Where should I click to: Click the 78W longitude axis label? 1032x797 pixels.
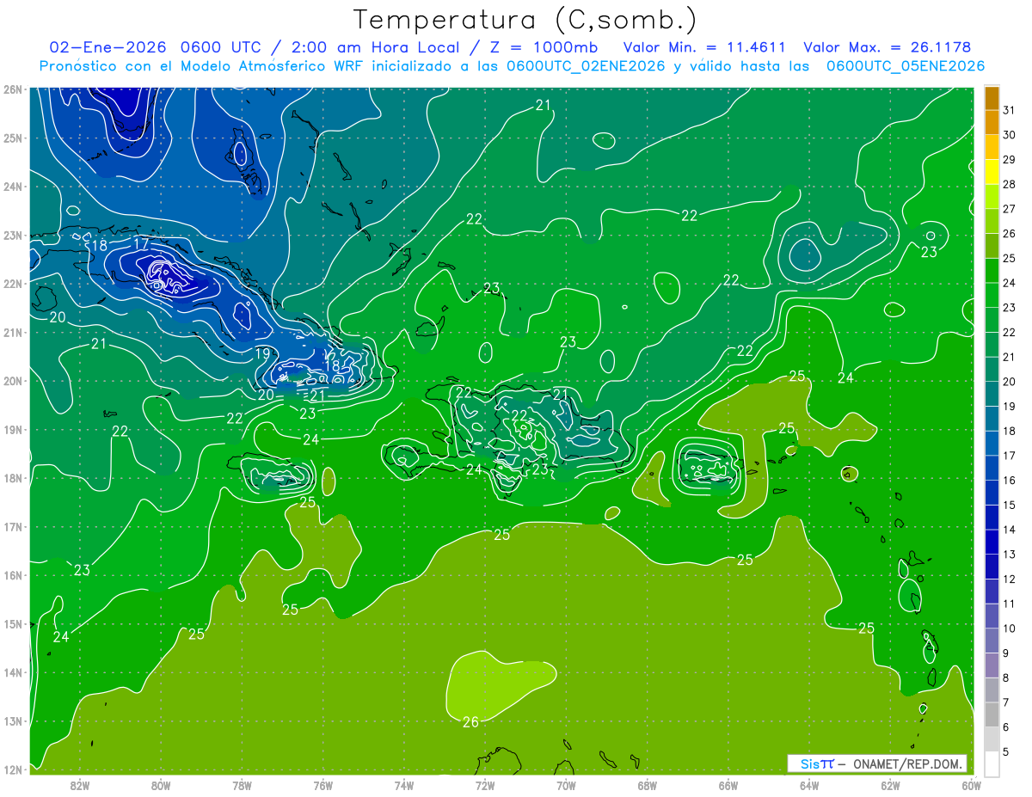click(x=242, y=785)
